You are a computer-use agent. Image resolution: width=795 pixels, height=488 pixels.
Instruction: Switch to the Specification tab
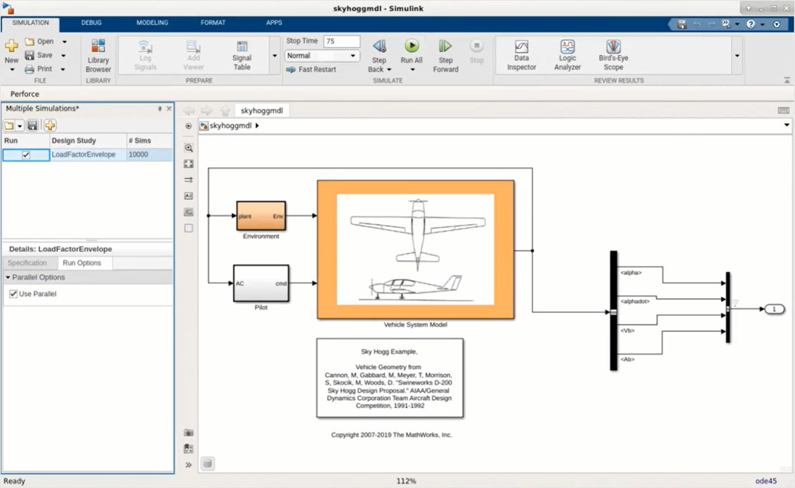[27, 263]
